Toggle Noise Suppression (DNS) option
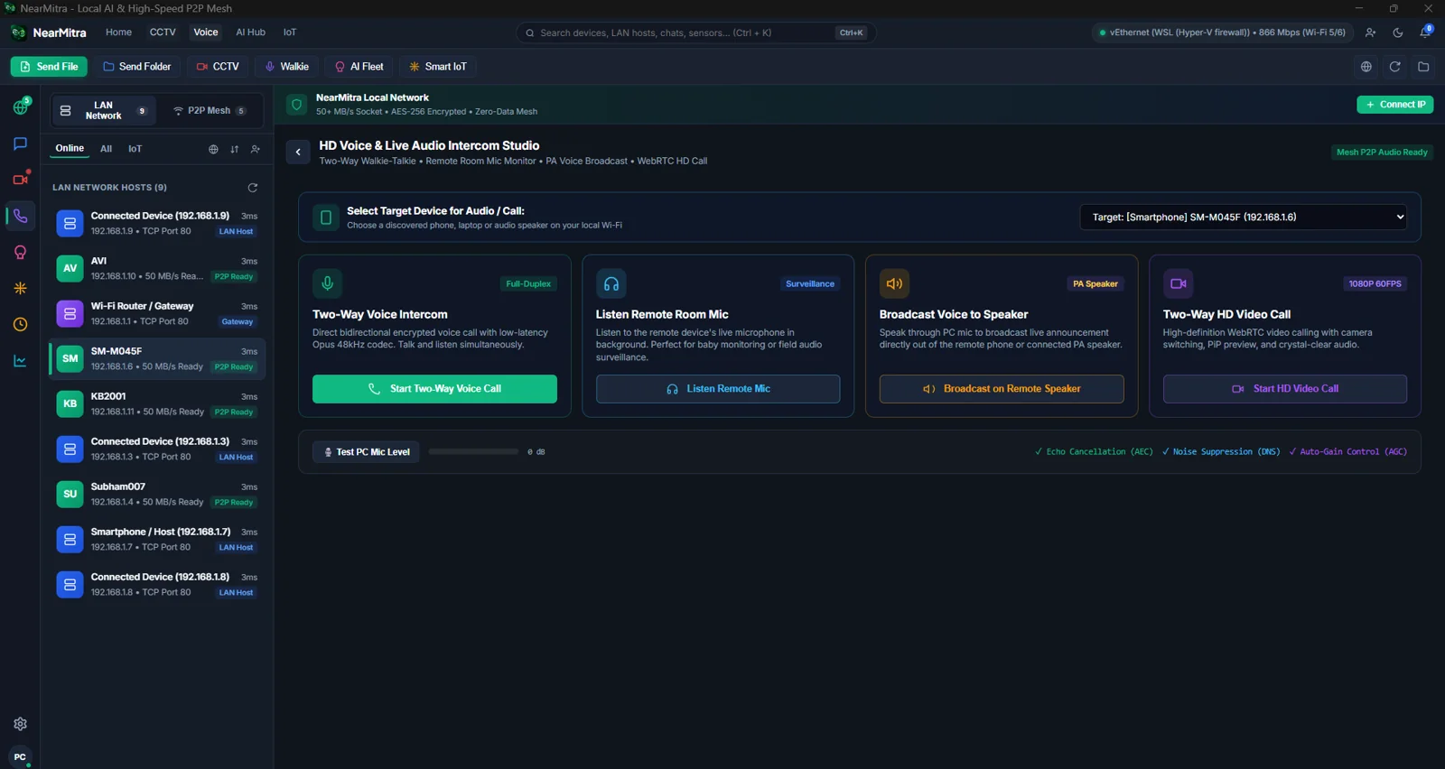 (x=1220, y=451)
